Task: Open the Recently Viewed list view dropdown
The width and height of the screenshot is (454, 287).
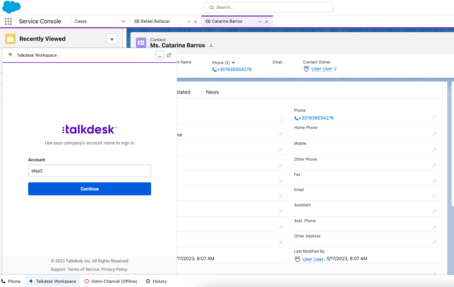Action: (112, 39)
